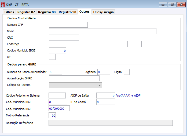Focus the Nome text field

(x=103, y=31)
